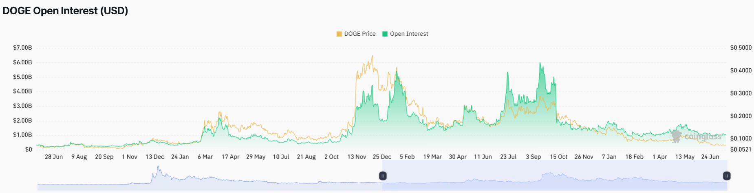754x193 pixels.
Task: Click the $4.00B left axis label
Action: click(22, 91)
